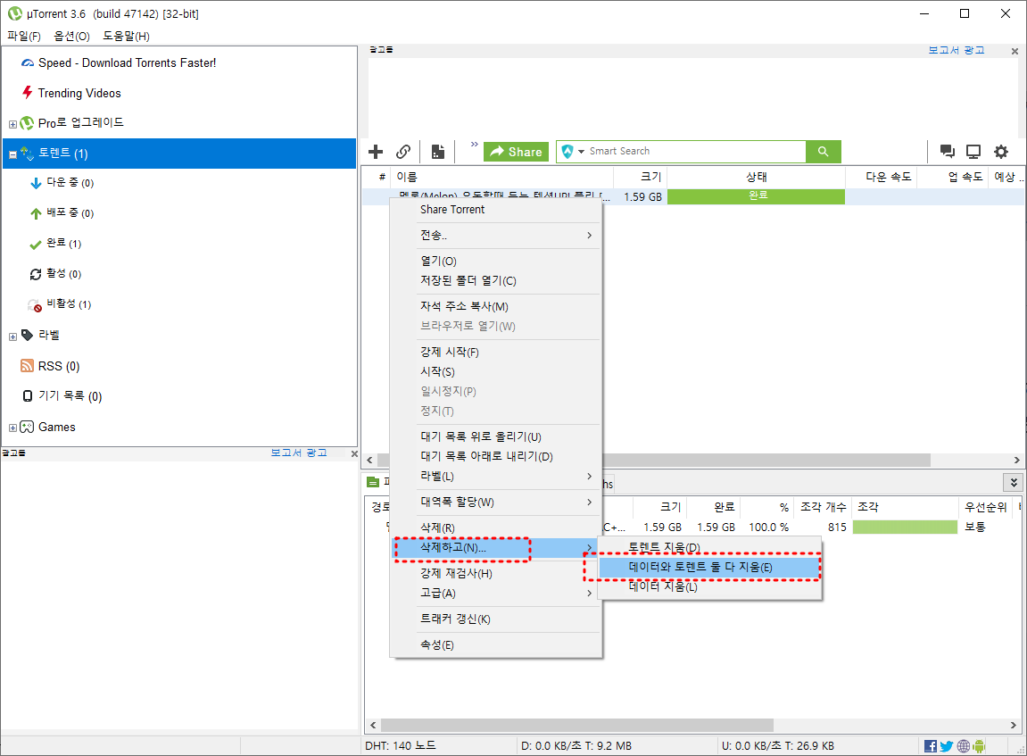The height and width of the screenshot is (756, 1027).
Task: Click the RSS feed icon
Action: point(27,366)
